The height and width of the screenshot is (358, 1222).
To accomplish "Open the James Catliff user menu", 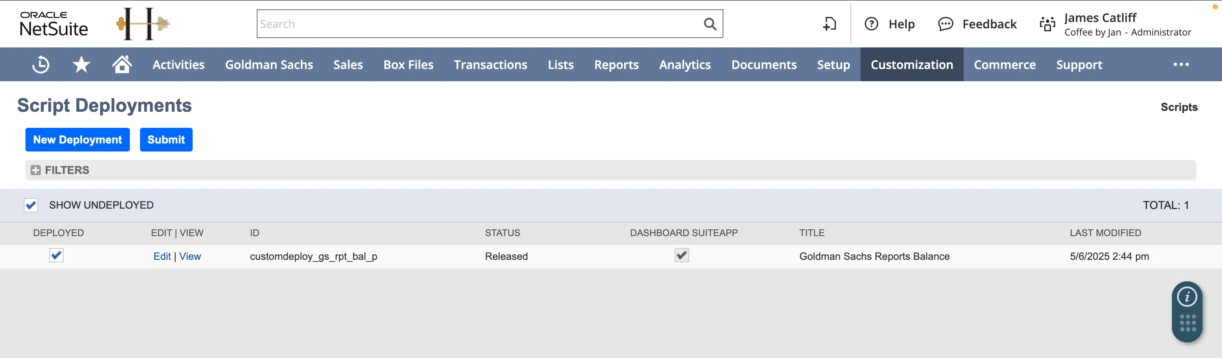I will [1128, 24].
